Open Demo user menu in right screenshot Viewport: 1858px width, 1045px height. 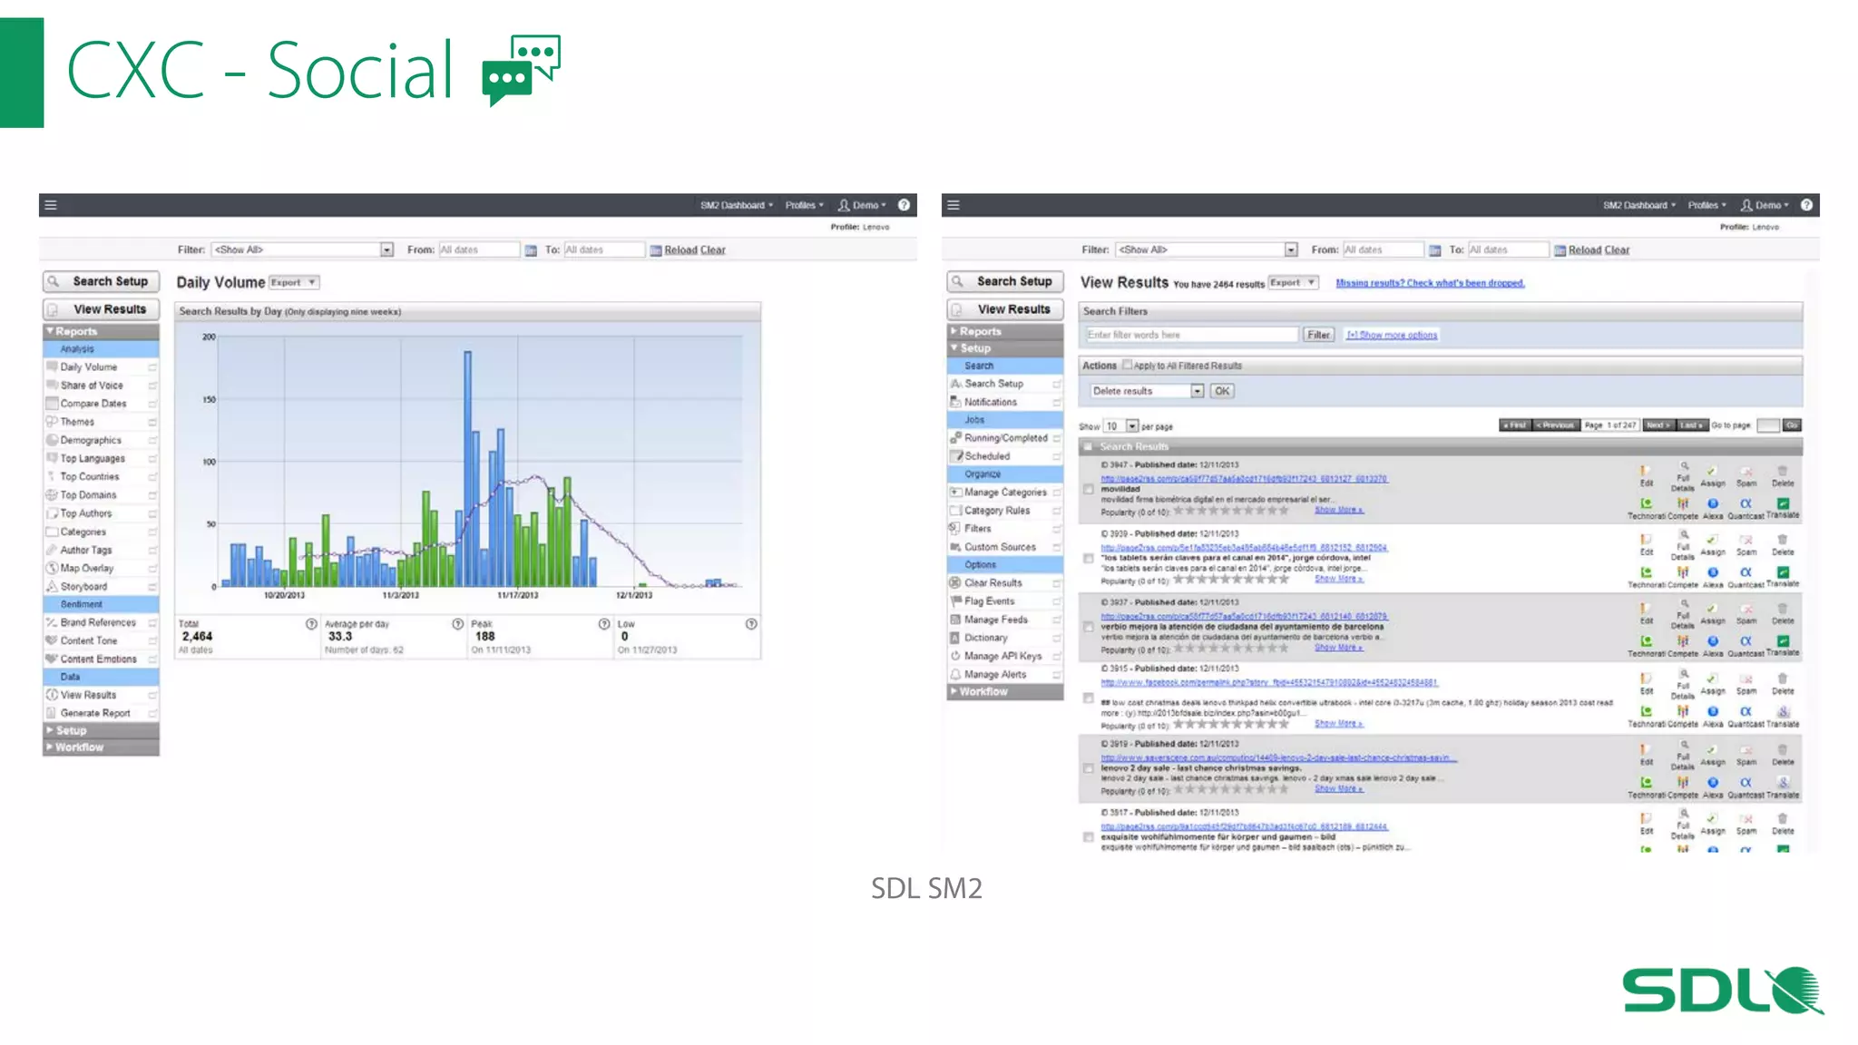1765,205
